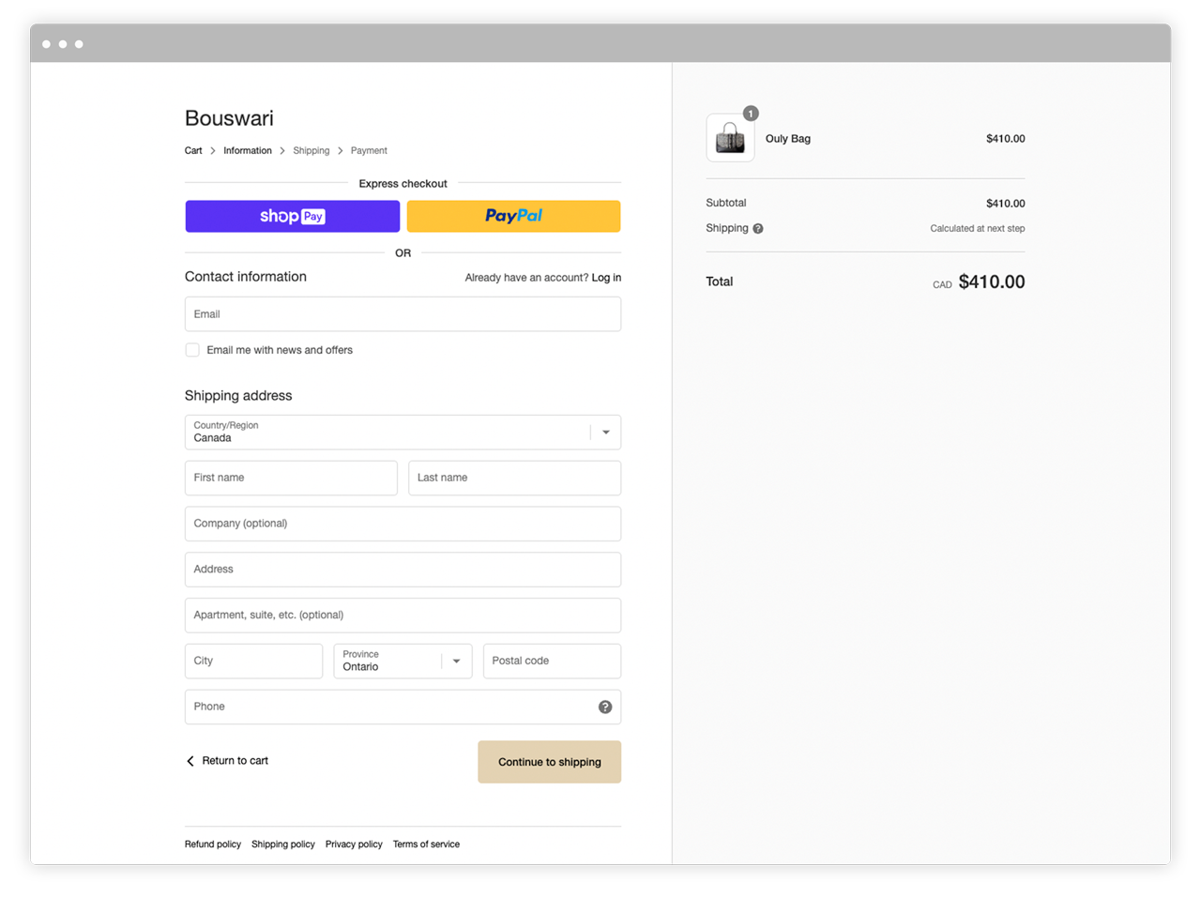Check Email me with news and offers
1201x898 pixels.
(x=192, y=350)
